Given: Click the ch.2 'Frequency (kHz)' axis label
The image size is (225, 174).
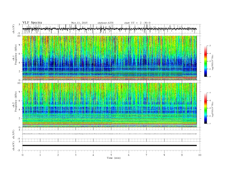Looking at the screenshot, I should (16, 101).
